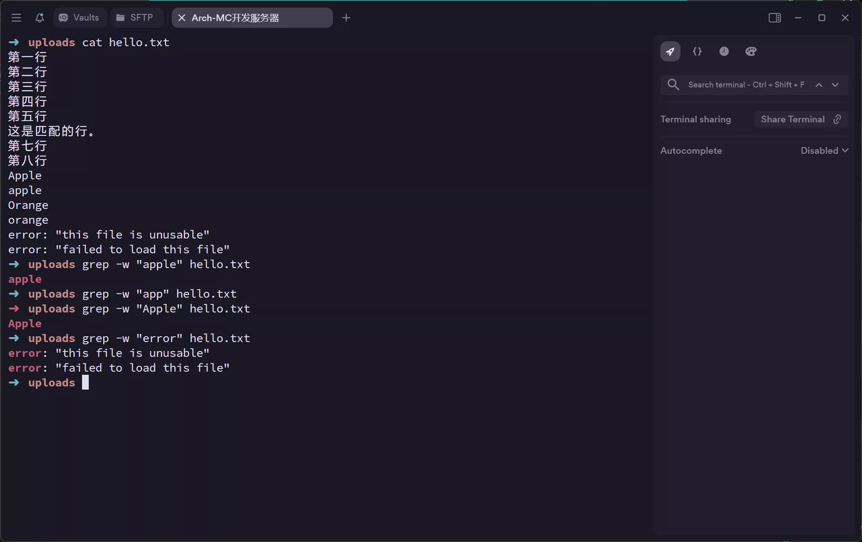This screenshot has width=862, height=542.
Task: Click the notifications bell icon
Action: tap(39, 18)
